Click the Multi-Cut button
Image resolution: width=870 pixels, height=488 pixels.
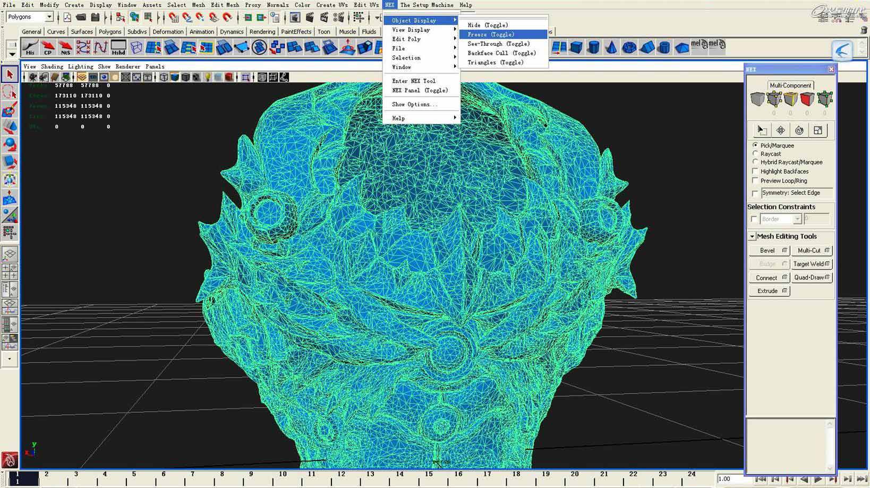(x=809, y=250)
